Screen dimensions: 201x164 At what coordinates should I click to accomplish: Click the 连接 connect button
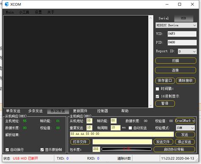tap(176, 70)
